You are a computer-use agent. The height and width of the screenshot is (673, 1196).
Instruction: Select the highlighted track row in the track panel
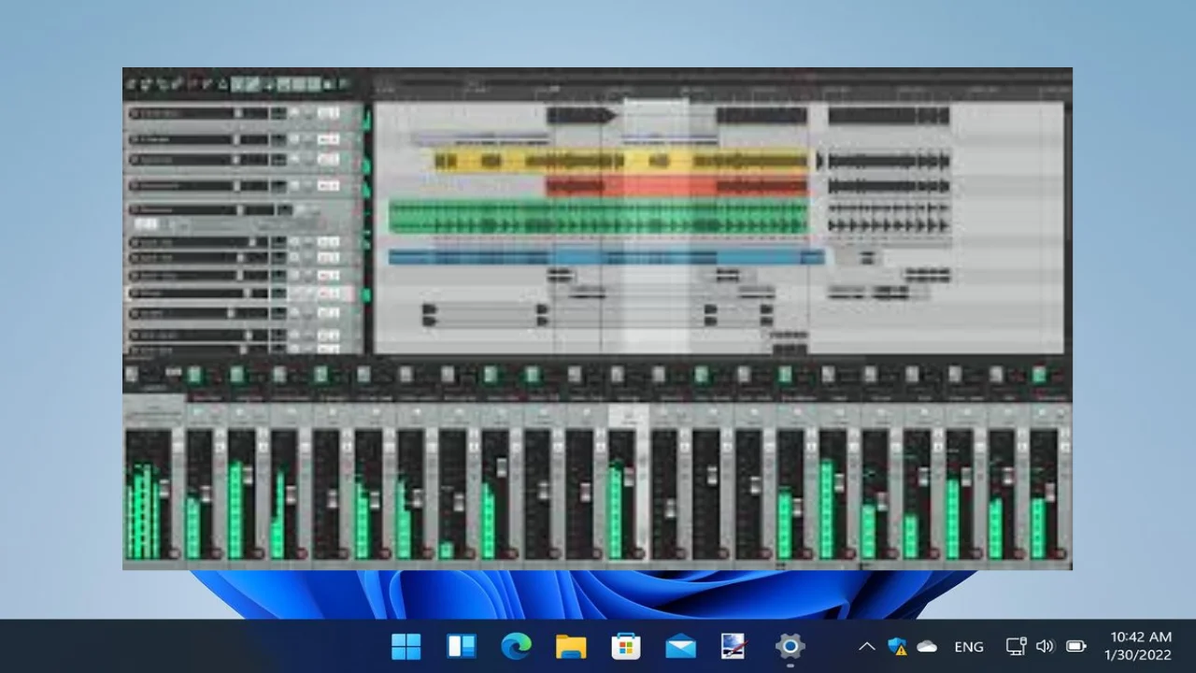(243, 294)
